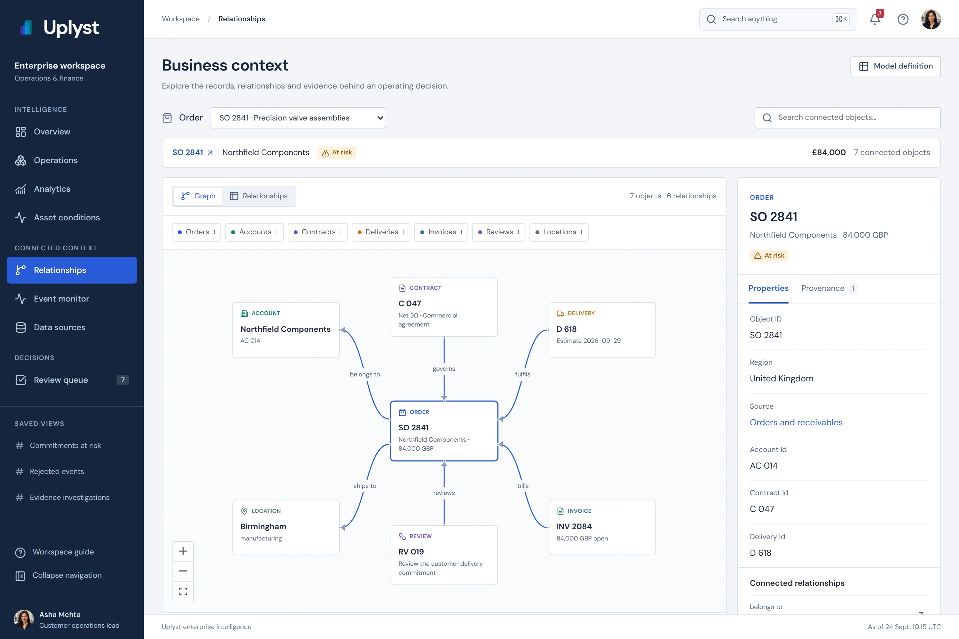The width and height of the screenshot is (959, 639).
Task: Toggle Contracts filter chip
Action: [x=318, y=232]
